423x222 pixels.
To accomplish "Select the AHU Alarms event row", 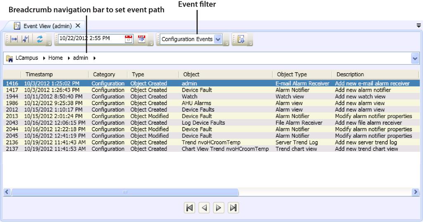I will (211, 103).
